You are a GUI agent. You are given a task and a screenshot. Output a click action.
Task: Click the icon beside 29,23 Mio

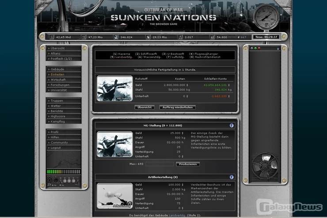(148, 37)
